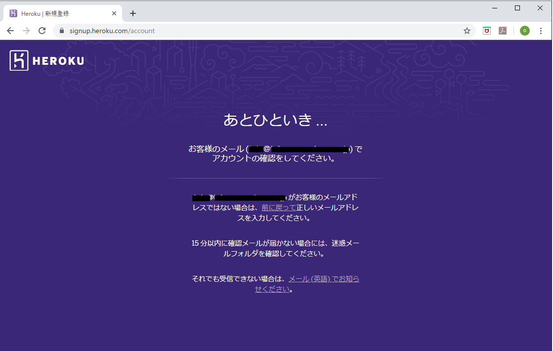Viewport: 553px width, 351px height.
Task: Minimize the Chrome window
Action: [x=495, y=8]
